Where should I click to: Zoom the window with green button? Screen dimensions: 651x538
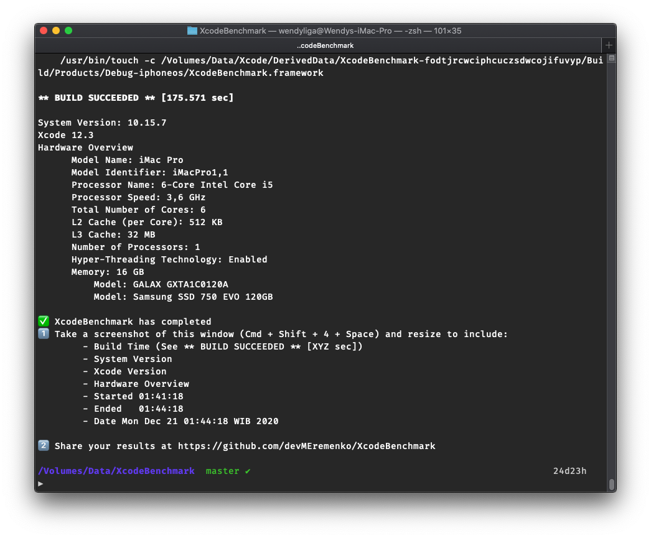point(68,30)
